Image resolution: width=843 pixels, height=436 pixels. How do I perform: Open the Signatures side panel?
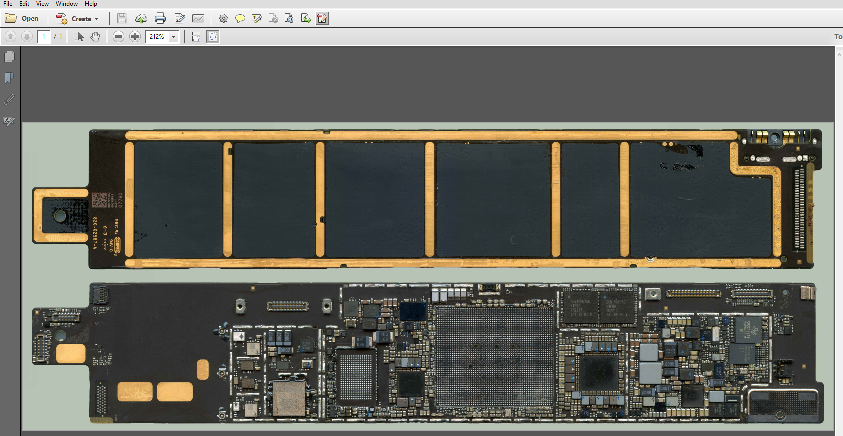(x=9, y=121)
